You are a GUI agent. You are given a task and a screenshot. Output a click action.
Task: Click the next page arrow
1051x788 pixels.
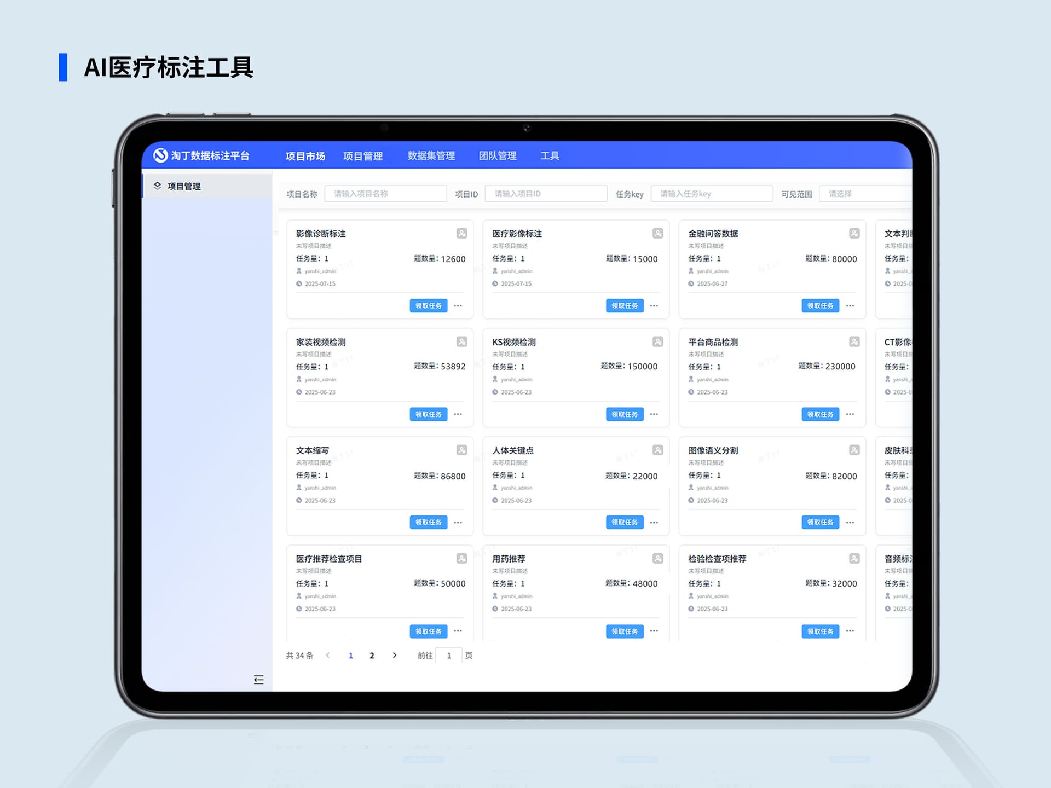tap(395, 655)
